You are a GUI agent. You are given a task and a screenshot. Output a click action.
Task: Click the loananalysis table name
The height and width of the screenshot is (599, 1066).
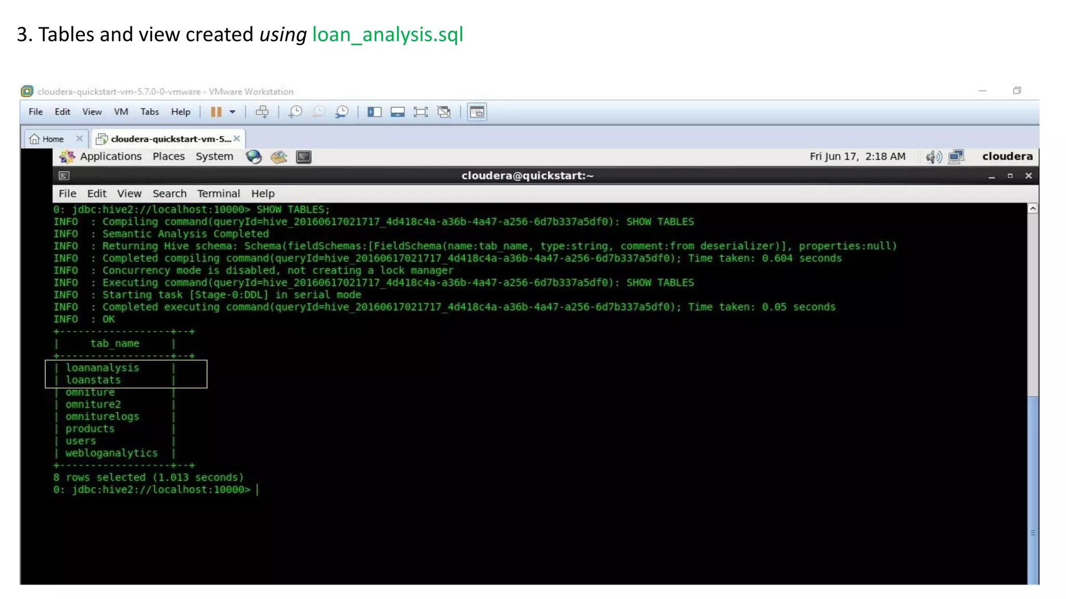(x=103, y=368)
